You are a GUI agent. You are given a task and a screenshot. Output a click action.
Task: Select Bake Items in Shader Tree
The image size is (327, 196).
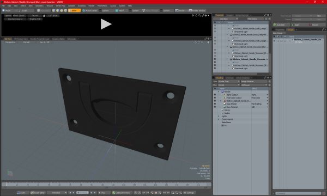pos(226,122)
